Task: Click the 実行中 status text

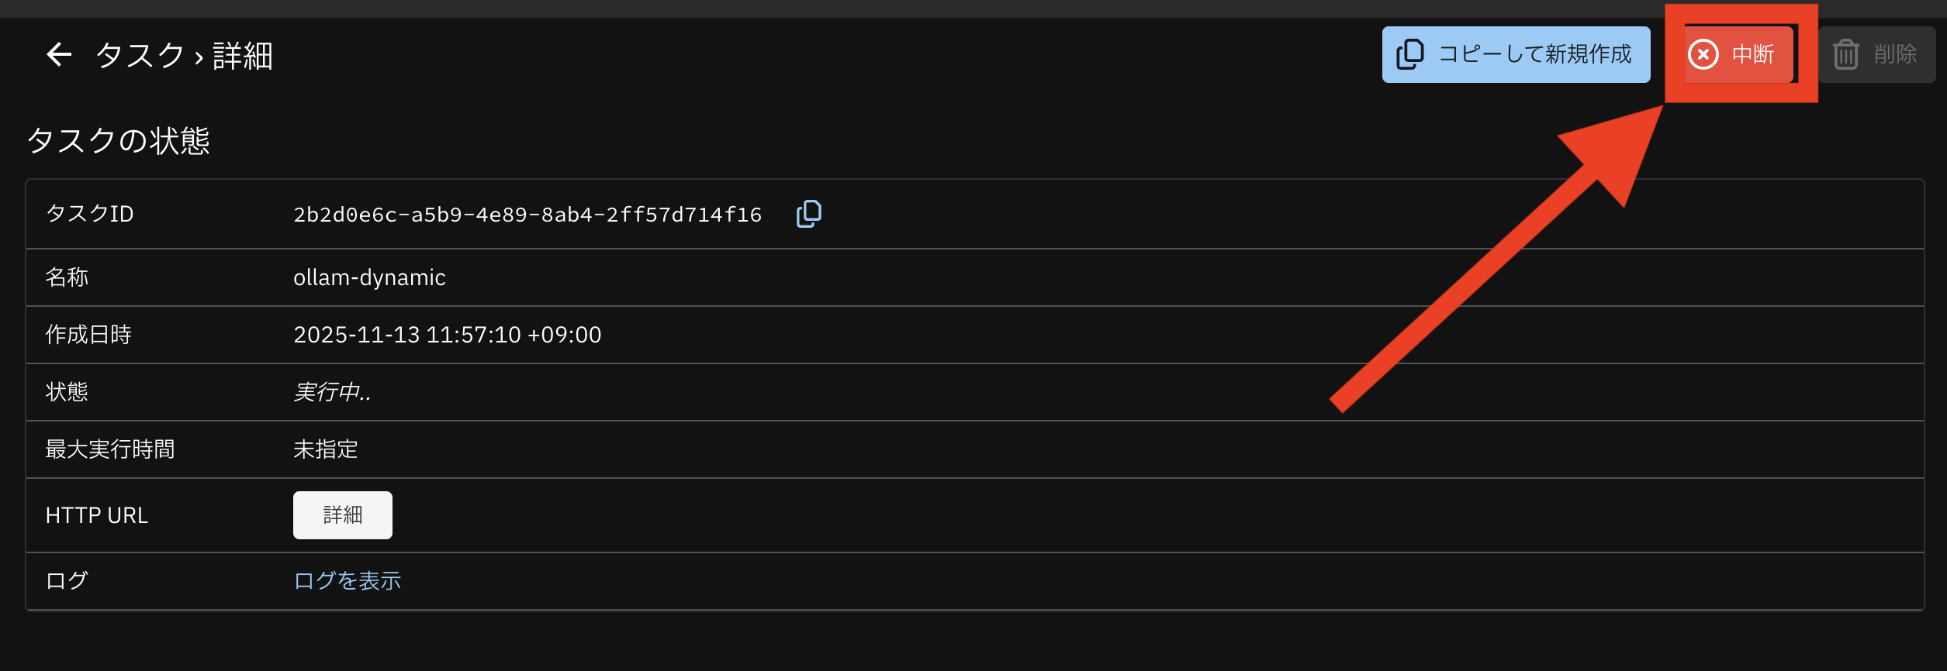Action: click(x=332, y=392)
